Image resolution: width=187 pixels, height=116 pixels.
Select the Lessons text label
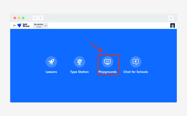(x=51, y=72)
